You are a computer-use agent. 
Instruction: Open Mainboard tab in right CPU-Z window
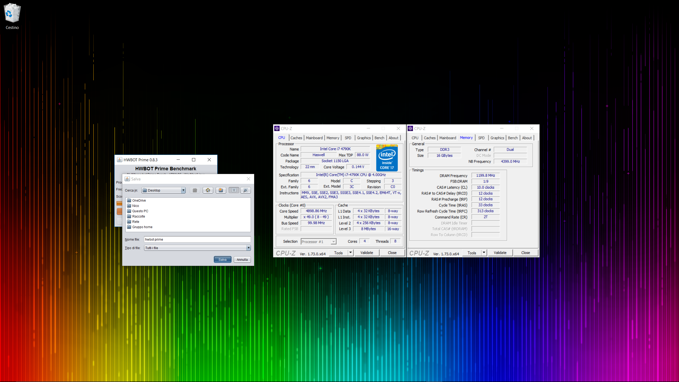[x=448, y=138]
